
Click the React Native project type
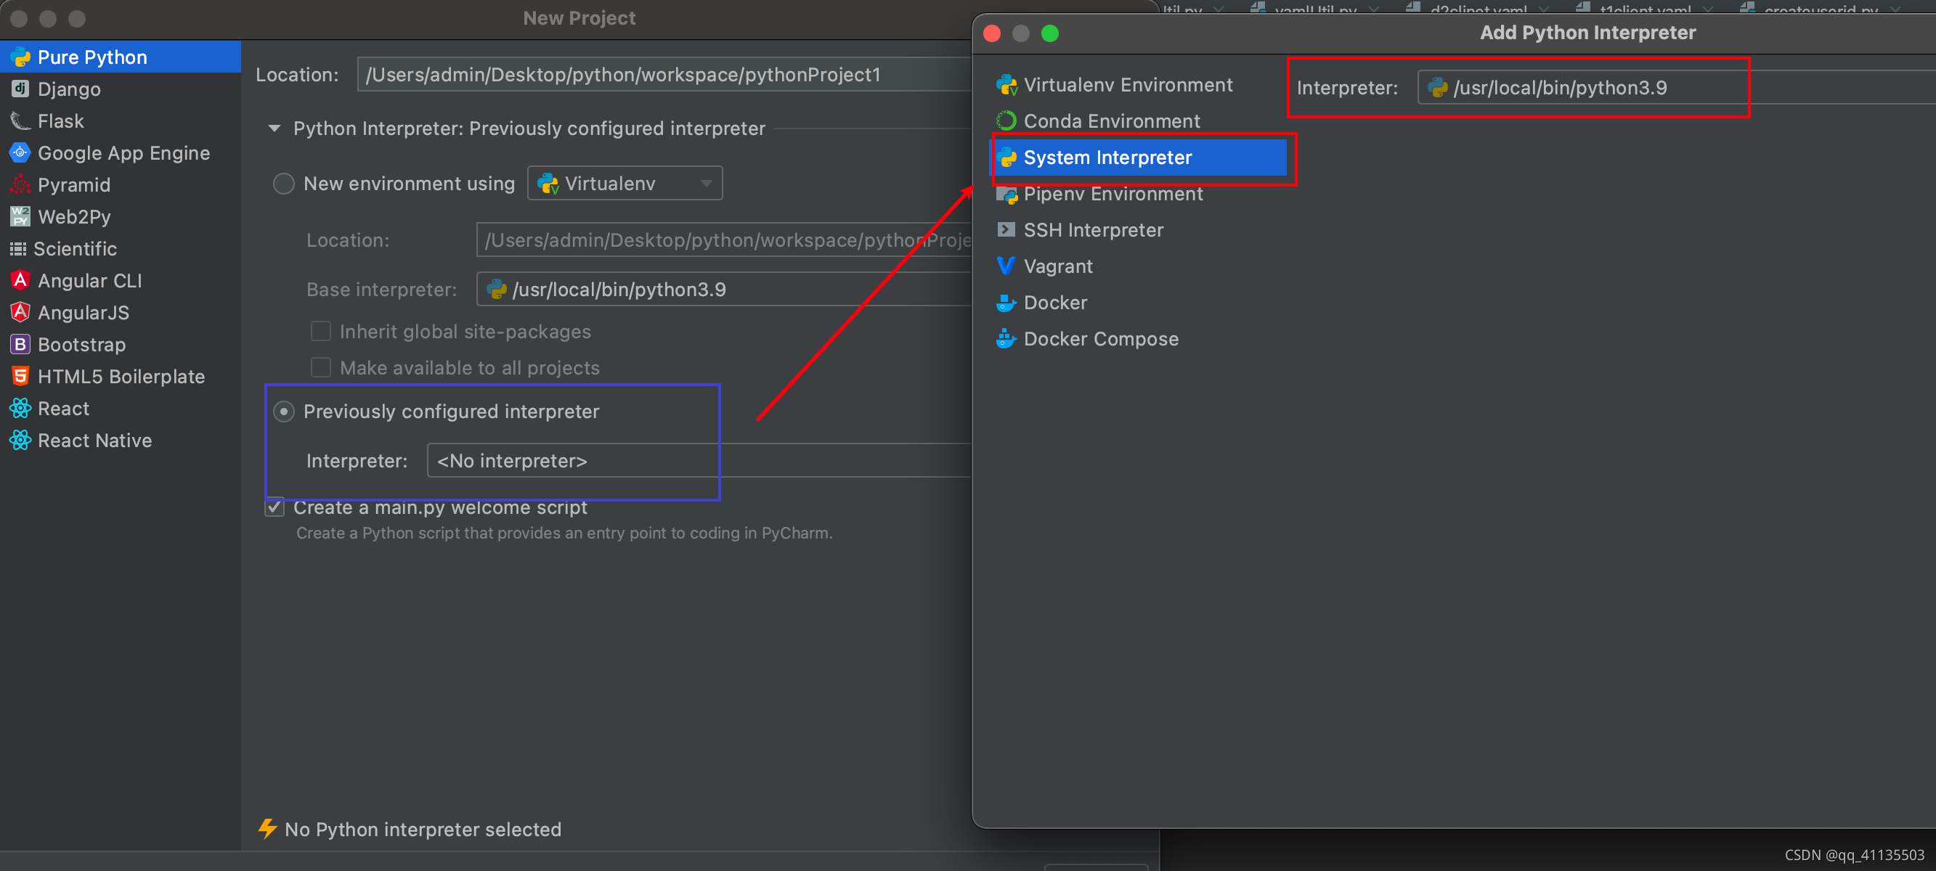[94, 441]
